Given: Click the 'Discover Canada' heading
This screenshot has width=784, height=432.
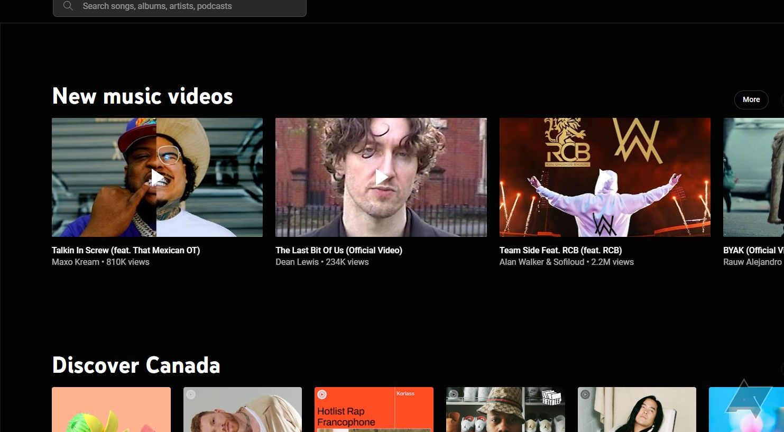Looking at the screenshot, I should pyautogui.click(x=136, y=365).
